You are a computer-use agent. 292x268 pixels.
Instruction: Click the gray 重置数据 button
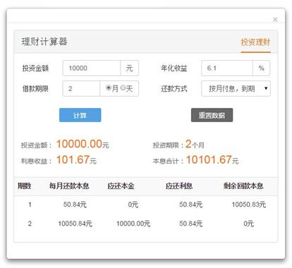point(212,115)
